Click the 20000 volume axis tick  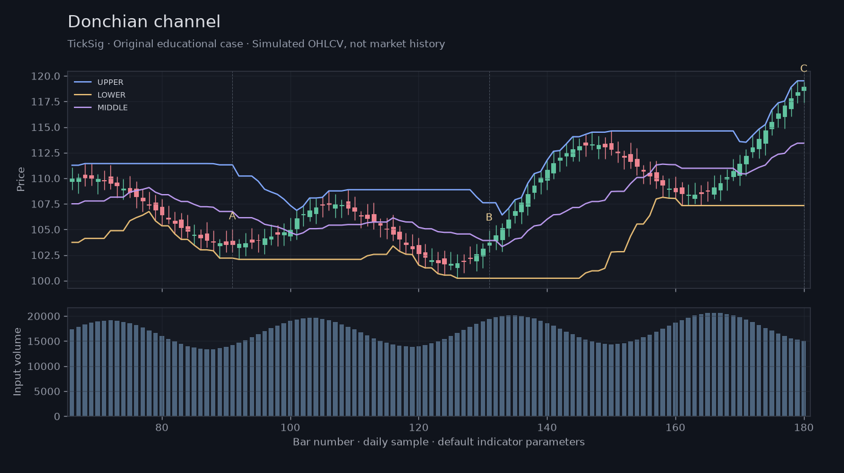tap(45, 317)
